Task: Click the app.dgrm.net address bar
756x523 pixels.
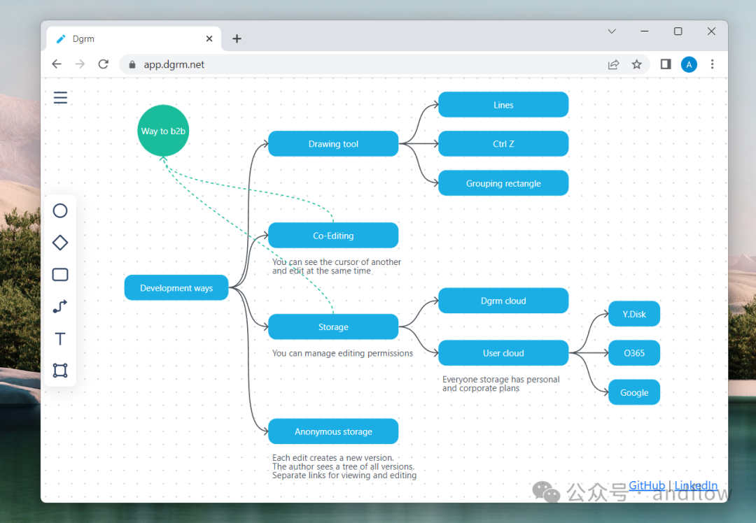Action: 366,64
